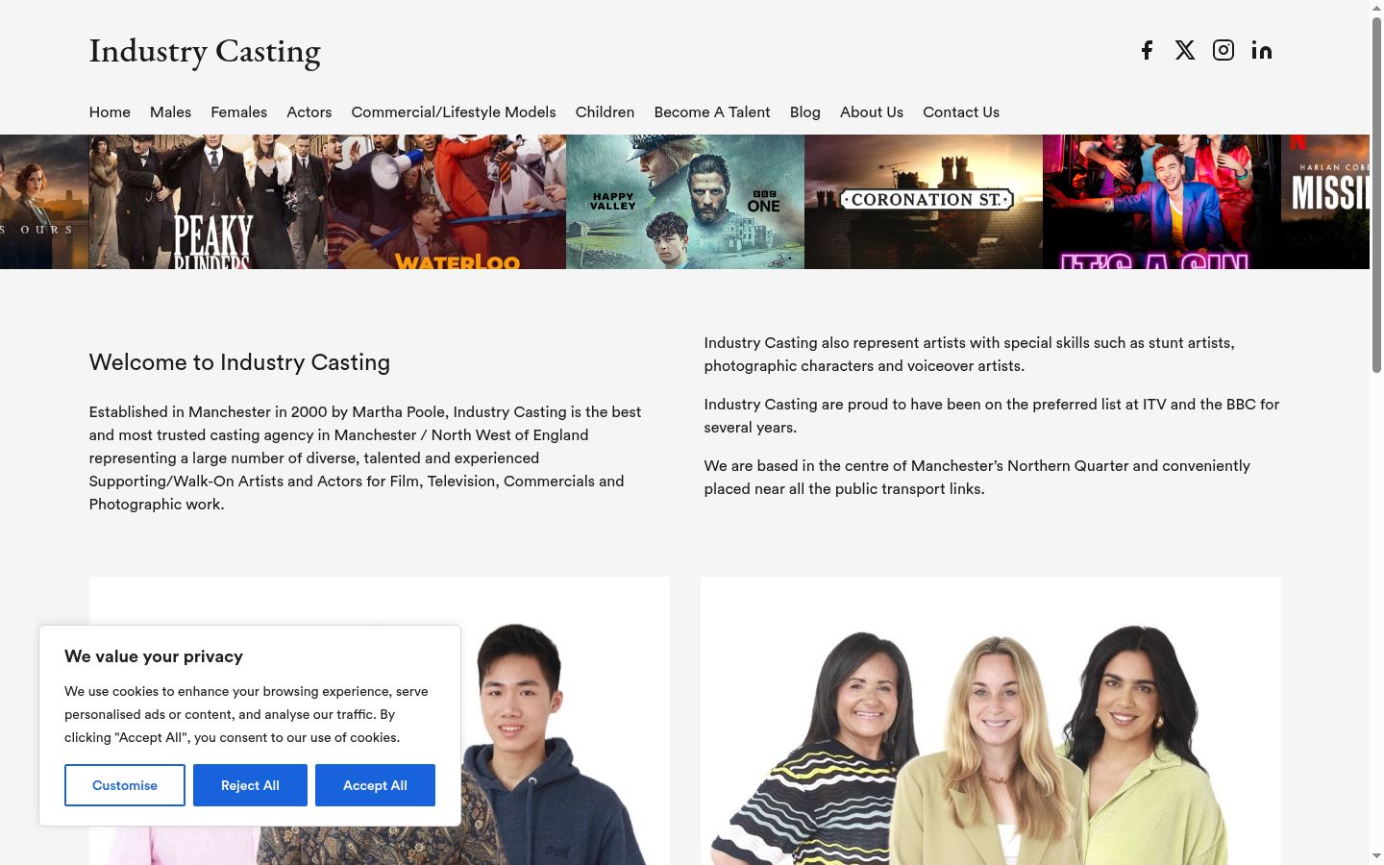
Task: Visit the About Us page
Action: (x=872, y=112)
